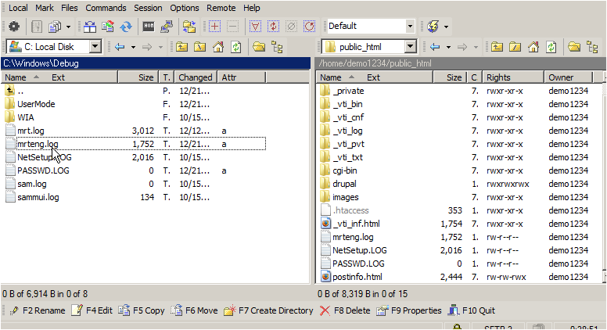Image resolution: width=607 pixels, height=330 pixels.
Task: Click the Unselect Files minus icon
Action: (x=232, y=27)
